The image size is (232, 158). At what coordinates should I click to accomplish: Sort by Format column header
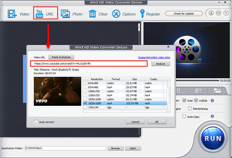(116, 79)
